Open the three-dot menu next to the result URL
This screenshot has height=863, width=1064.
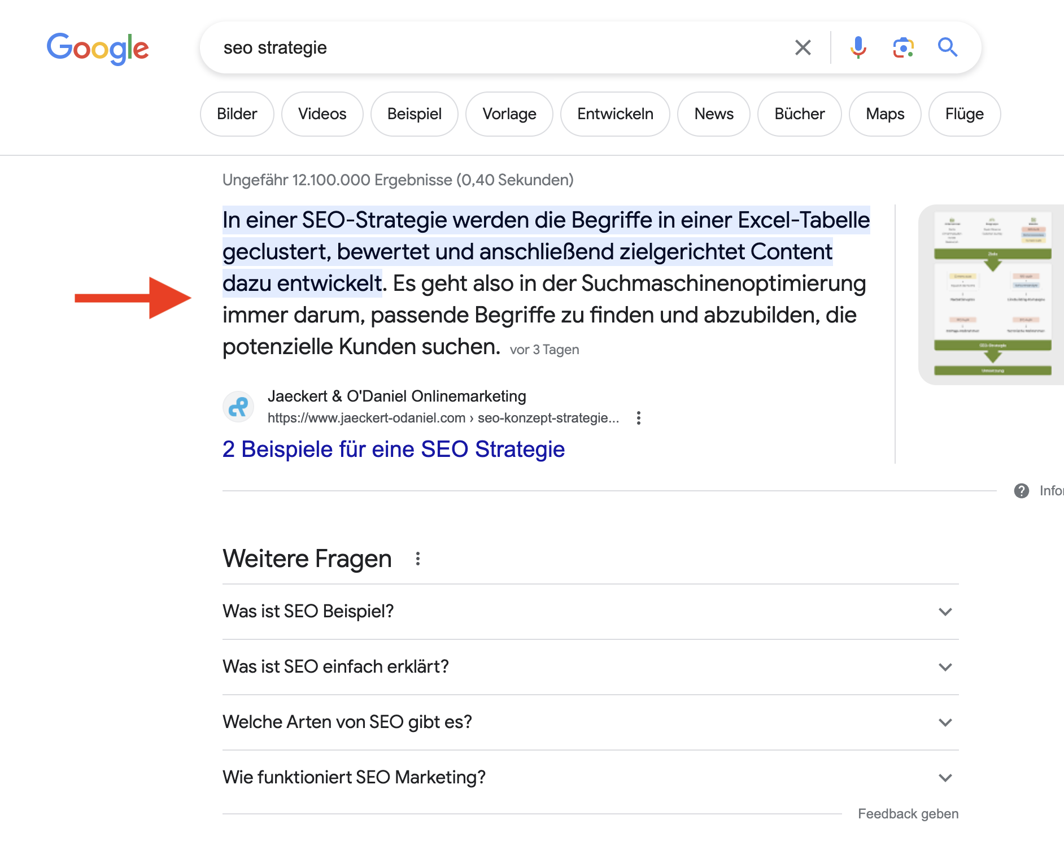(638, 418)
